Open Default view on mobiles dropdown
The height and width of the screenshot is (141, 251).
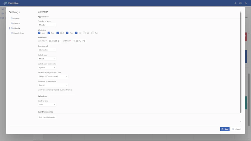pos(47,67)
